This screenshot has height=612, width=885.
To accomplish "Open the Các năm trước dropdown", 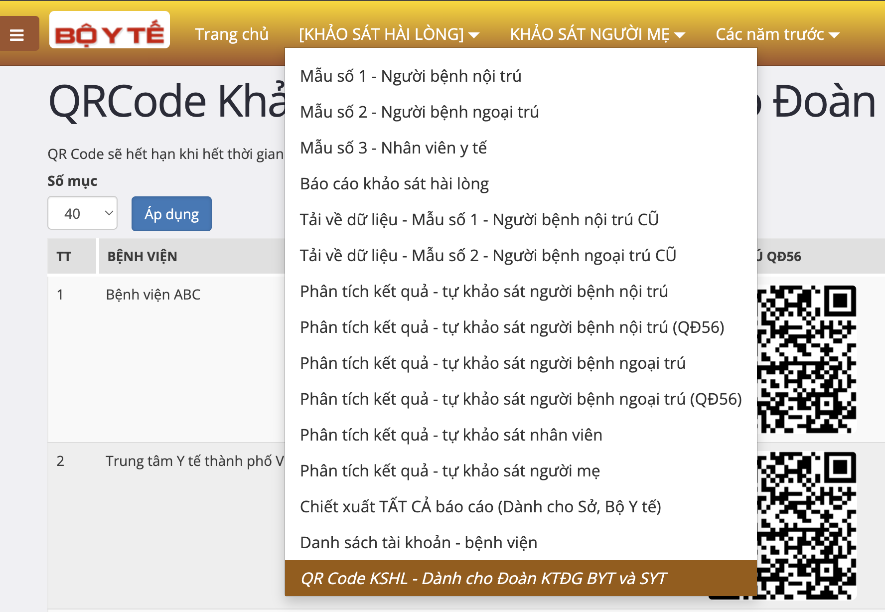I will pos(777,34).
